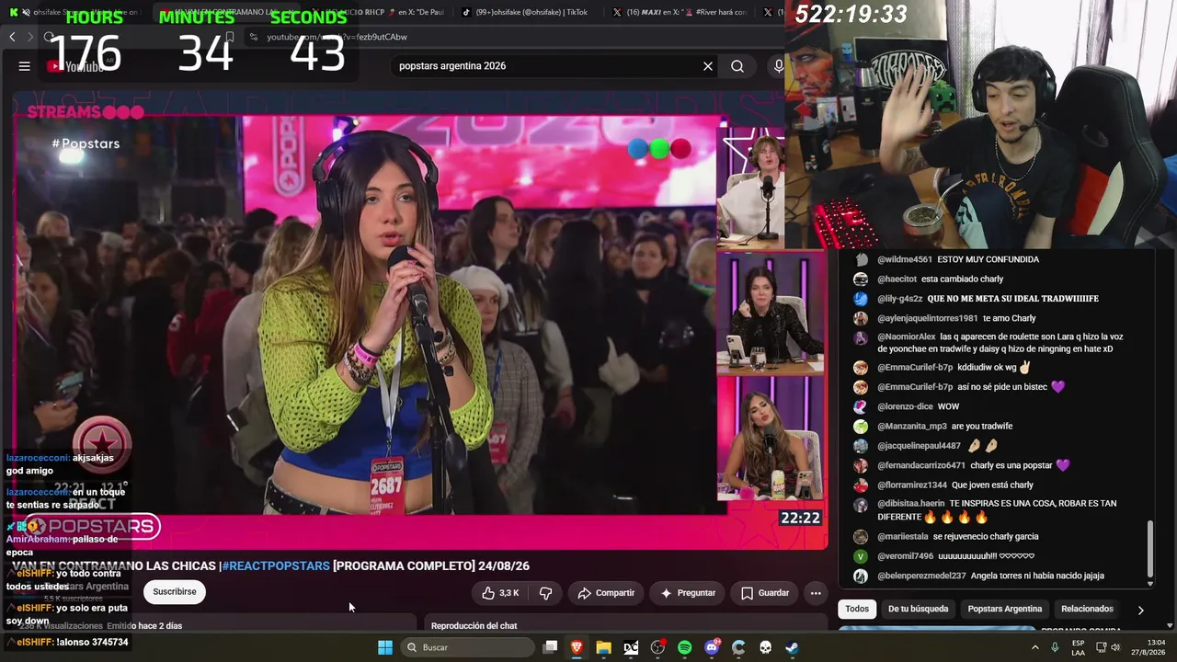1177x662 pixels.
Task: Open the network icon in system tray
Action: [1101, 647]
